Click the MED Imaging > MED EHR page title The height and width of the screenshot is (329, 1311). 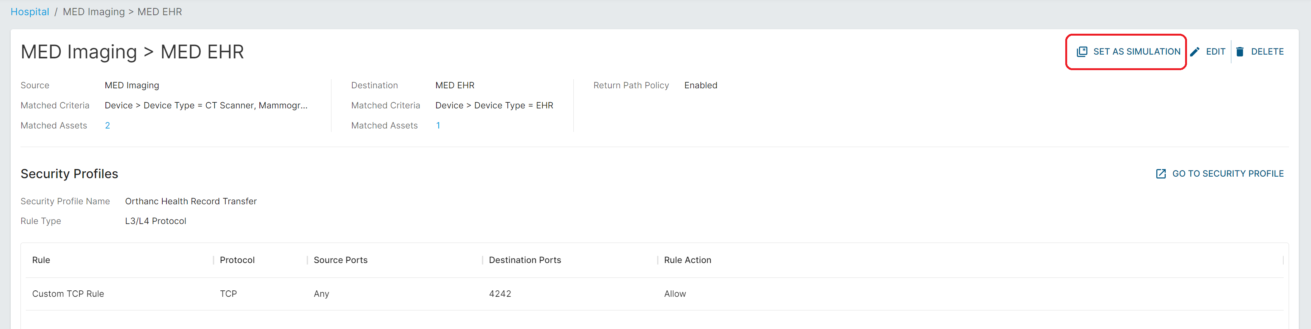[x=132, y=52]
